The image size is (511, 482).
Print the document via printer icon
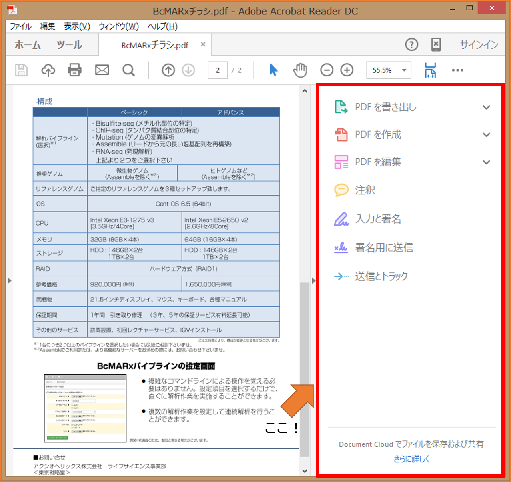pyautogui.click(x=75, y=70)
